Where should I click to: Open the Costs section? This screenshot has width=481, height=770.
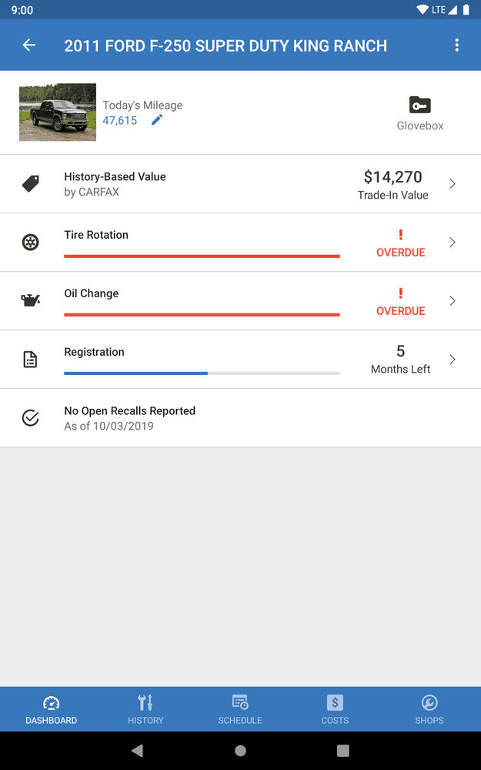(335, 708)
